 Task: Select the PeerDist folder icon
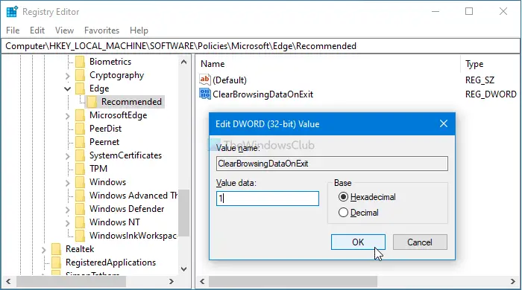(81, 129)
